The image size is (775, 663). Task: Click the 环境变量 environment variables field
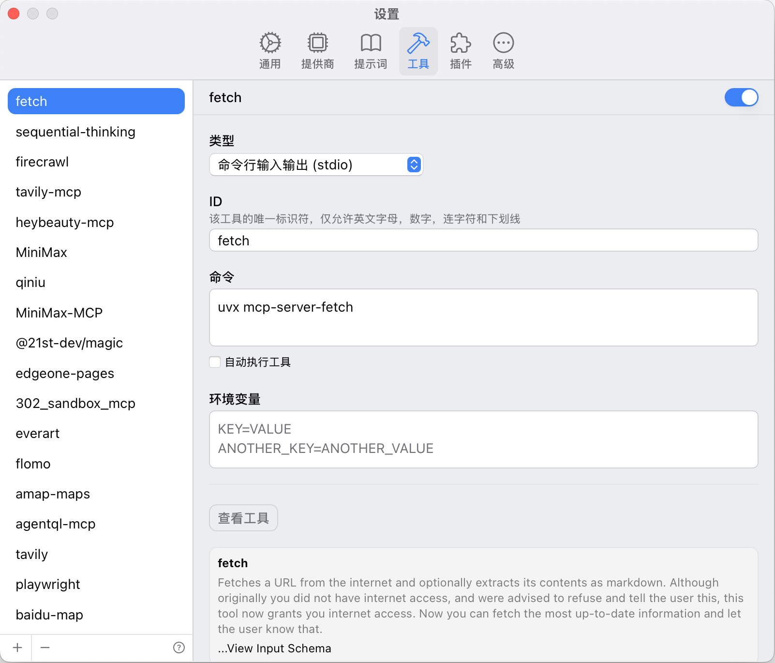coord(483,439)
